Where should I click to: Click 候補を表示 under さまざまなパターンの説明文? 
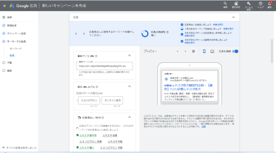click(189, 43)
